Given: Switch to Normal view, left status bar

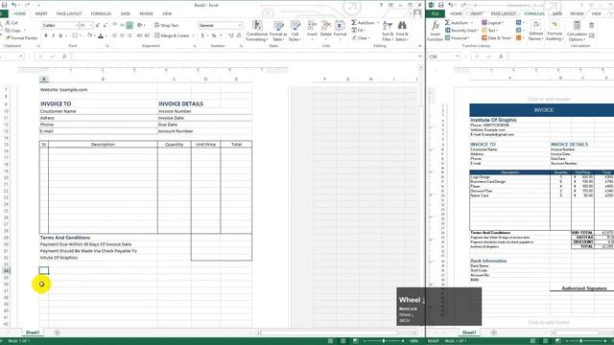Looking at the screenshot, I should pyautogui.click(x=330, y=341).
